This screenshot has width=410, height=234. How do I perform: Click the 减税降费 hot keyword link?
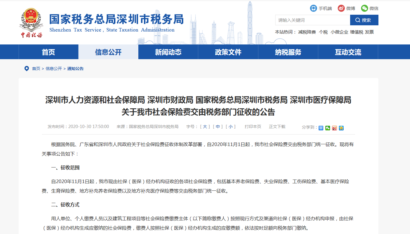307,32
